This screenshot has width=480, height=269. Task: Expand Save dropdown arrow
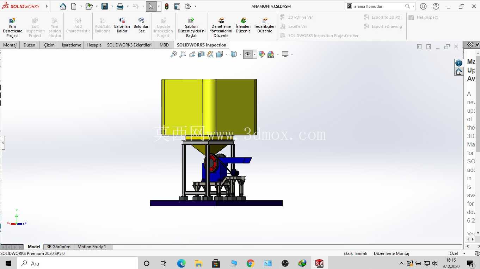[112, 6]
